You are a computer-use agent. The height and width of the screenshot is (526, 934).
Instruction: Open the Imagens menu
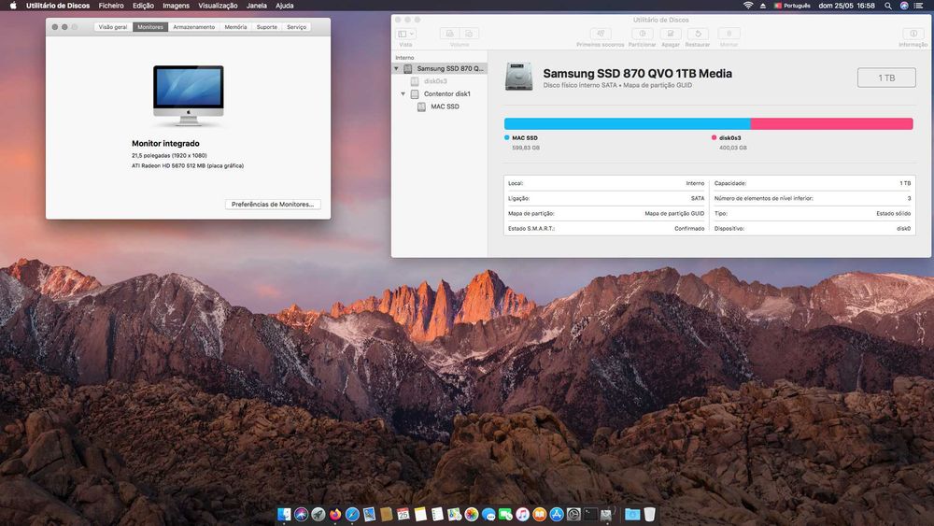pos(177,6)
